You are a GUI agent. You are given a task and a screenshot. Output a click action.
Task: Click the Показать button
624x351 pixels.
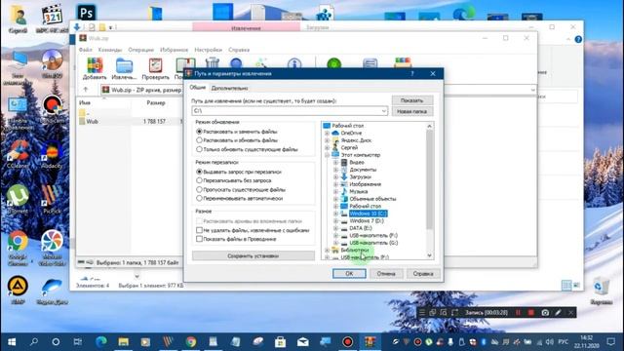click(x=411, y=100)
